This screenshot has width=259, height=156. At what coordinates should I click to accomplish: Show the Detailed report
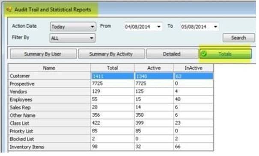pyautogui.click(x=172, y=54)
